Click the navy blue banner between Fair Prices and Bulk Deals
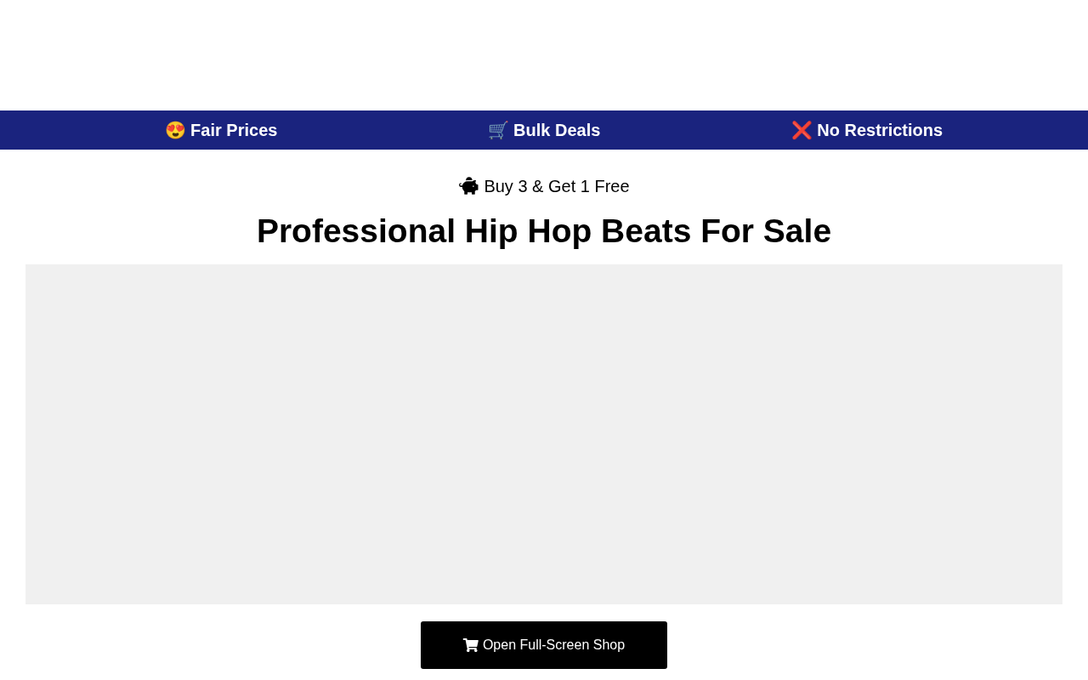 tap(382, 130)
